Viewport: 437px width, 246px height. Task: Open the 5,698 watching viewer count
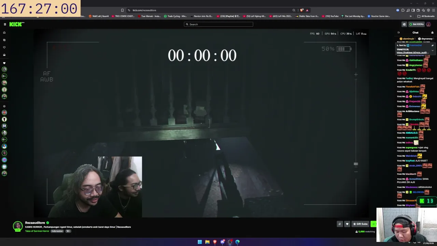(x=365, y=232)
